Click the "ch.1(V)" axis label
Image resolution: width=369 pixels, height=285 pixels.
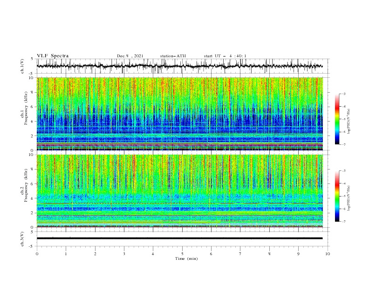click(22, 66)
